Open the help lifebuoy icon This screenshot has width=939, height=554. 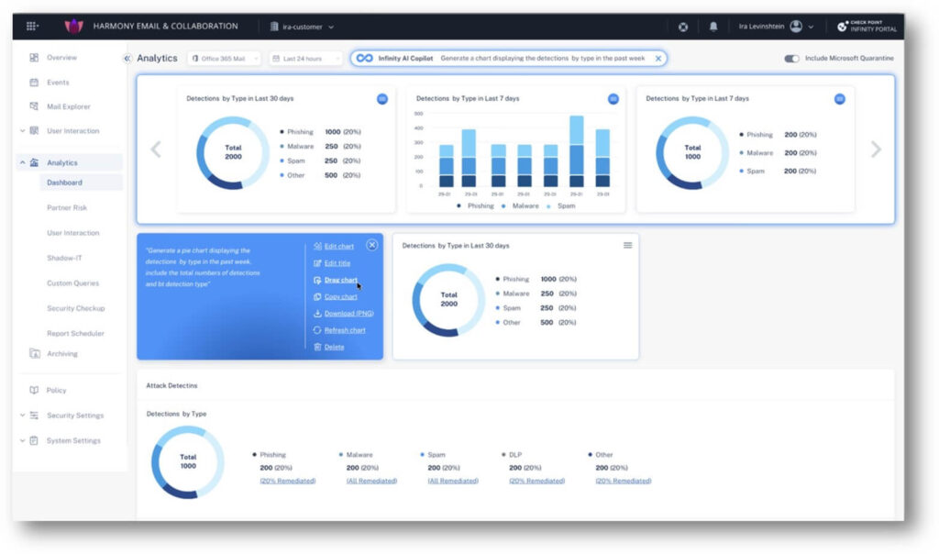683,27
